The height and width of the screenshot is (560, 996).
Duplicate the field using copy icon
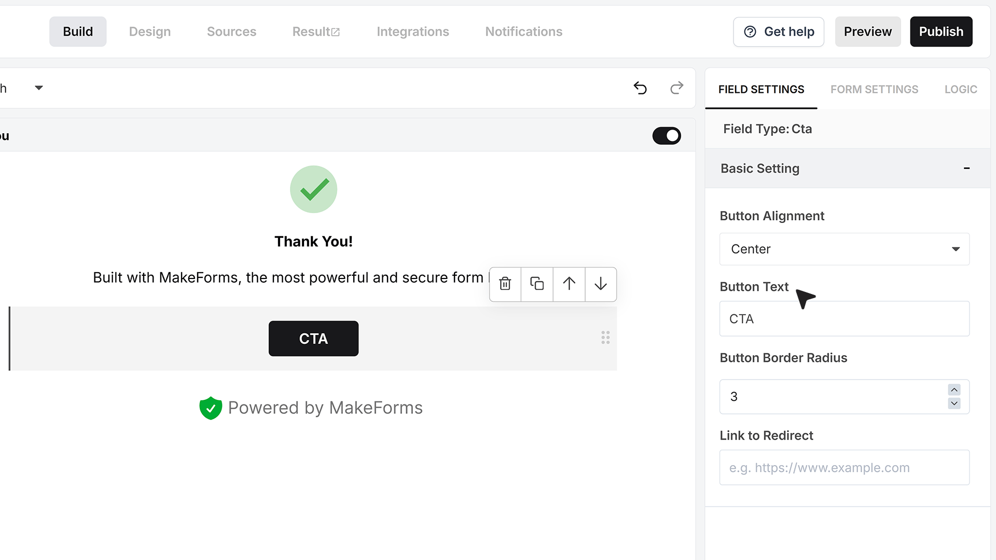537,284
